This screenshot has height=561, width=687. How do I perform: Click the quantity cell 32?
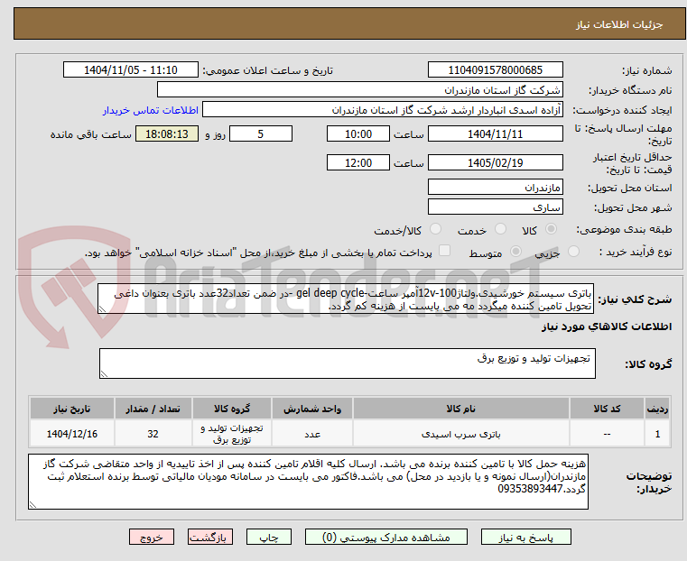tap(153, 434)
